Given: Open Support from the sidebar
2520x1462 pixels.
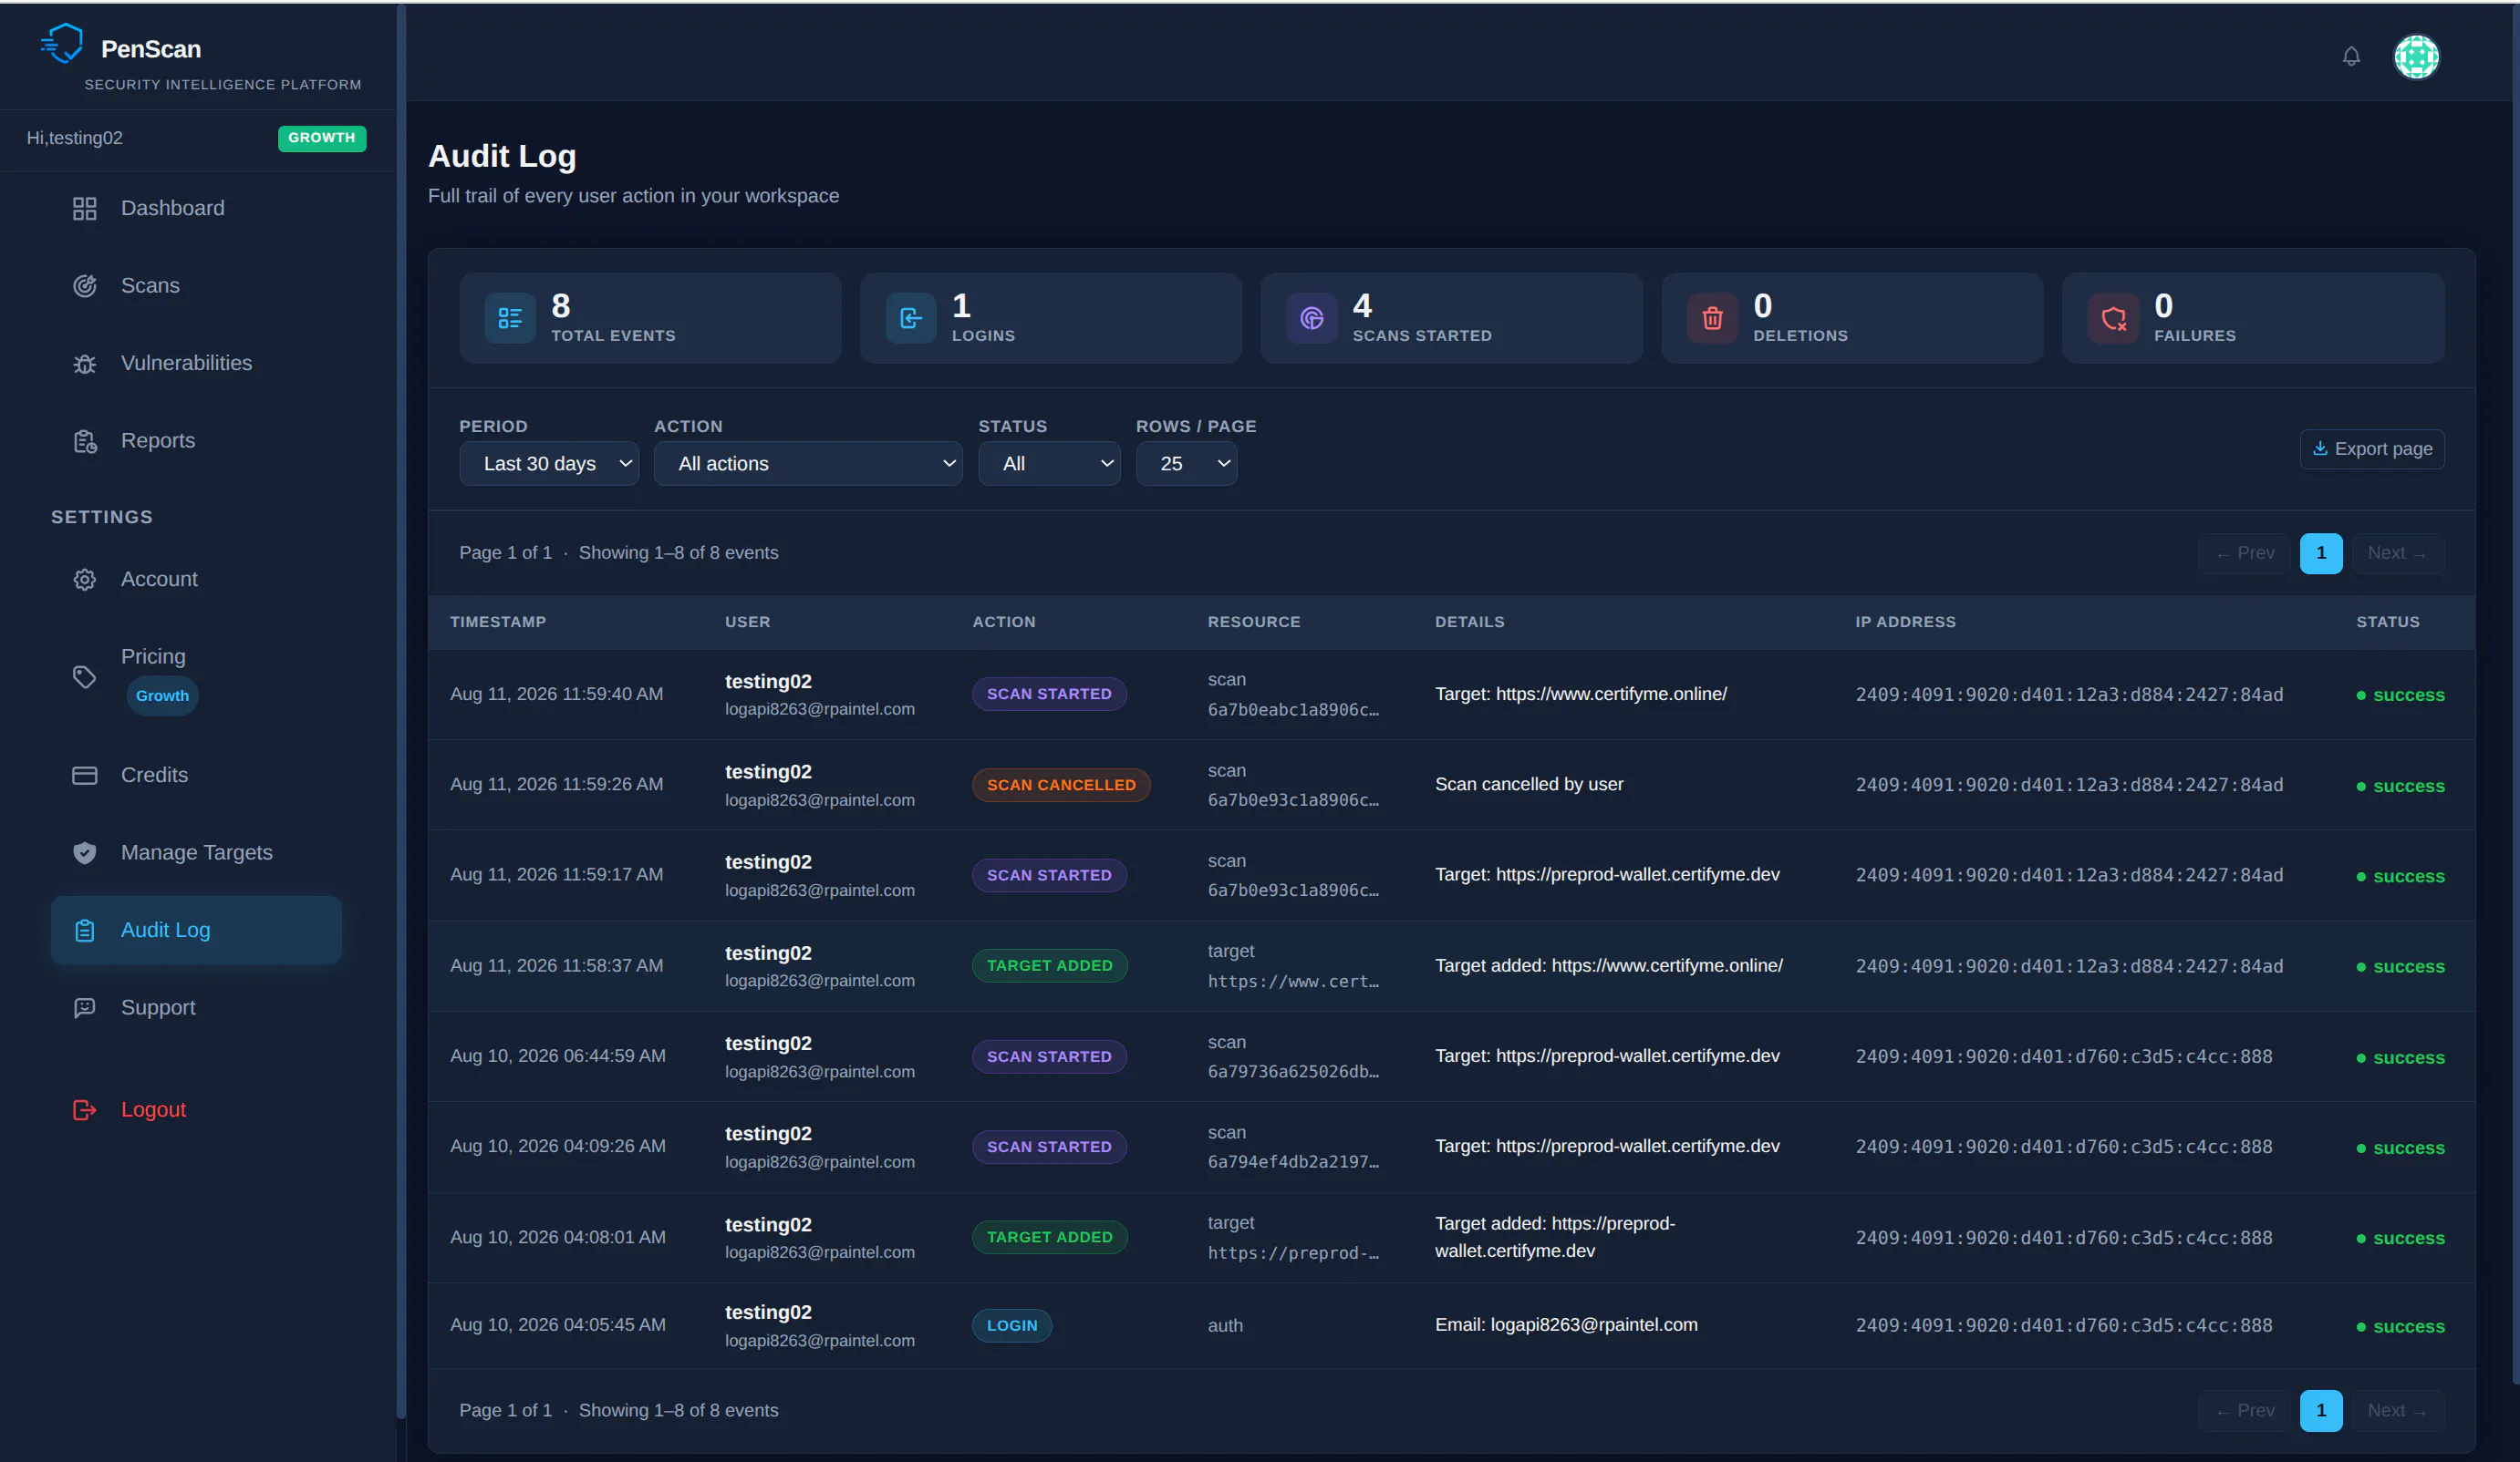Looking at the screenshot, I should [x=196, y=1007].
